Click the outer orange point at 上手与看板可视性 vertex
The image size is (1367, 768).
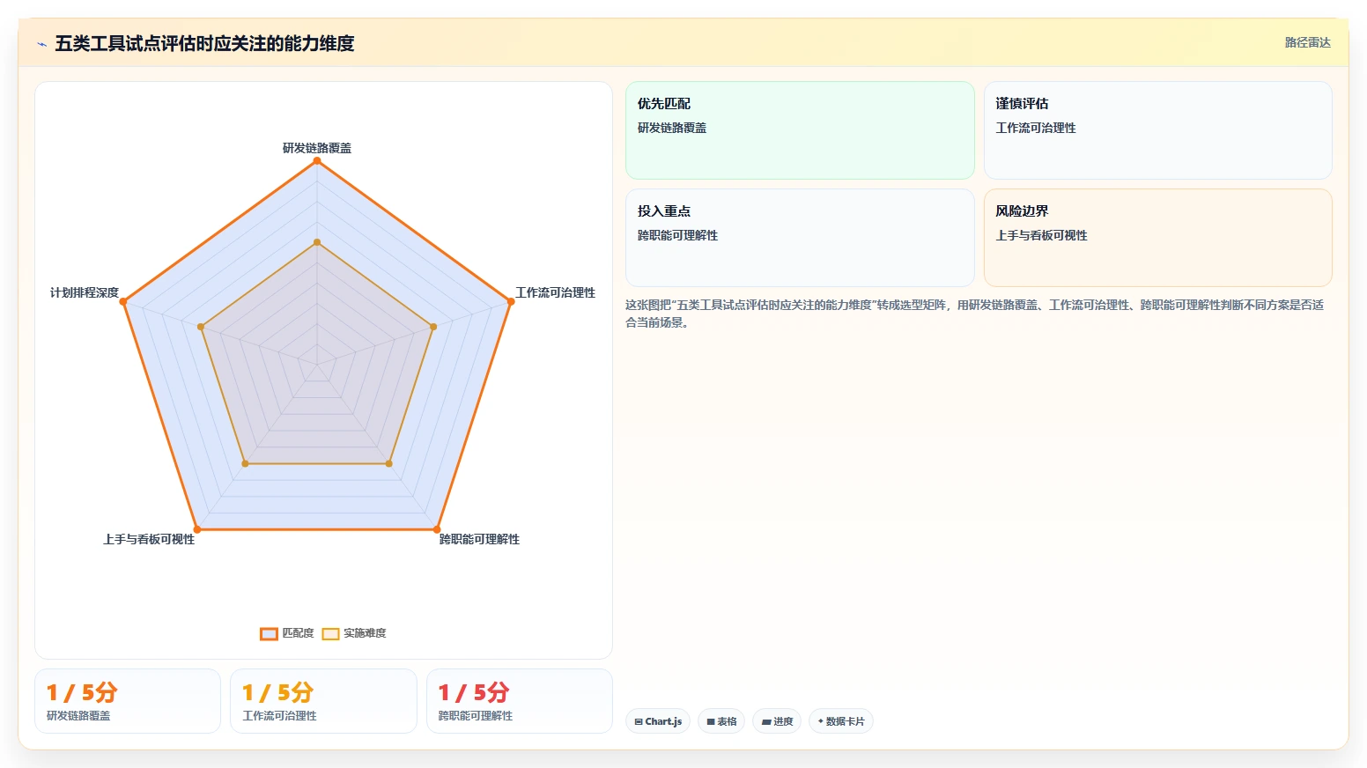pyautogui.click(x=197, y=529)
